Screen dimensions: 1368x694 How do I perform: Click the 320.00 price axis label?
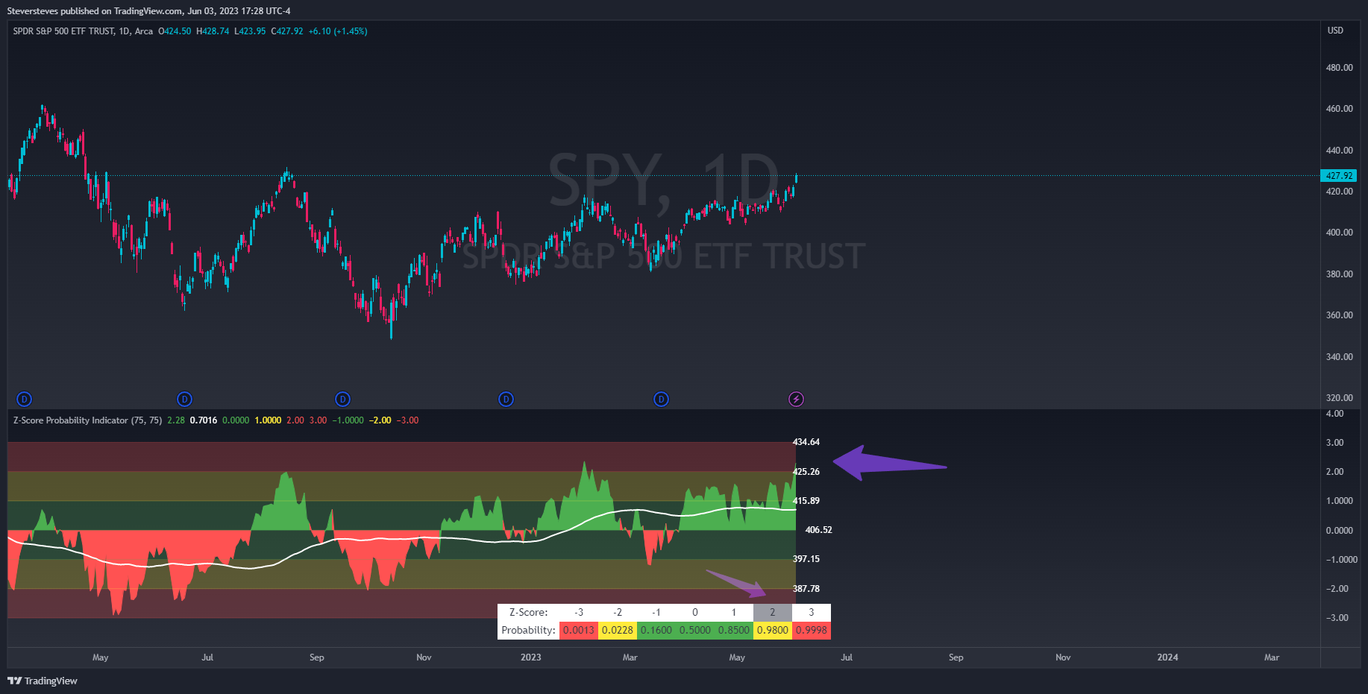click(1340, 398)
